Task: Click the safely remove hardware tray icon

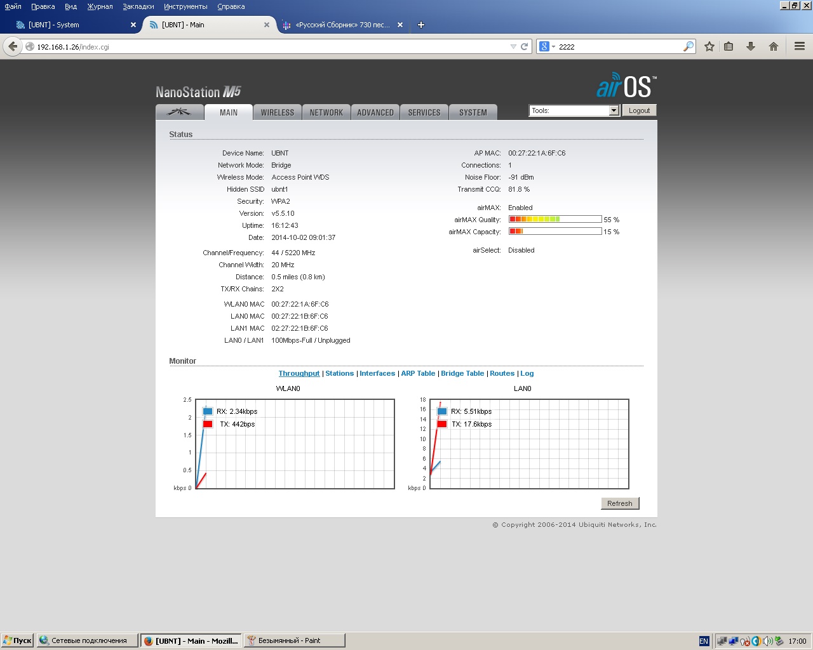Action: (x=779, y=640)
